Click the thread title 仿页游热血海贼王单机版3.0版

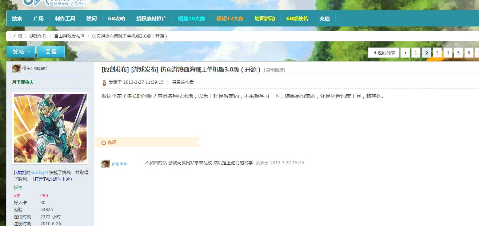point(211,70)
